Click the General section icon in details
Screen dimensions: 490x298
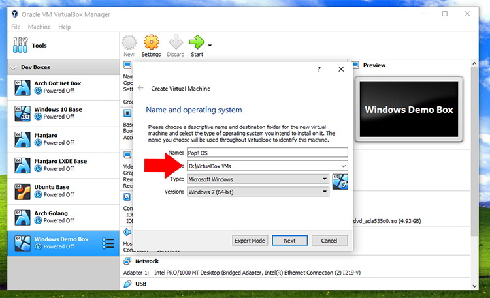pos(127,65)
